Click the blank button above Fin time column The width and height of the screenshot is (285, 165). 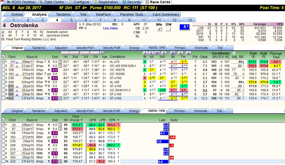click(x=95, y=53)
